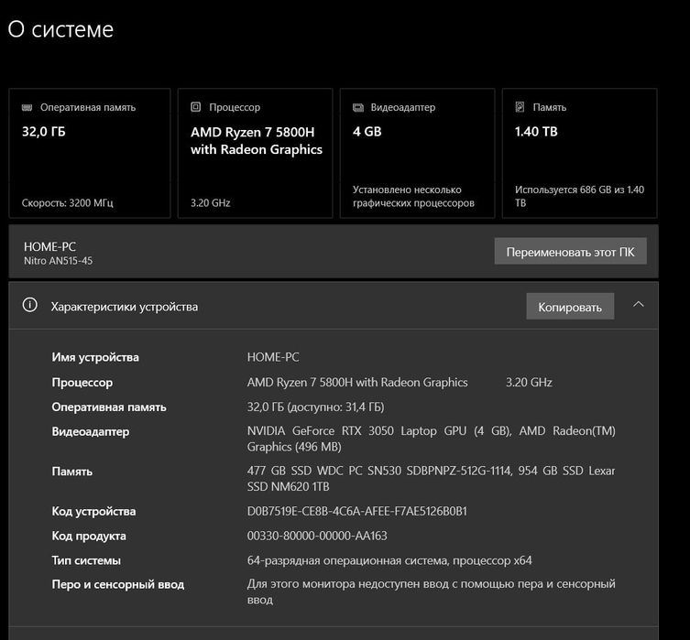Collapse the Характеристики устройства section chevron
Viewport: 690px width, 640px height.
pos(639,304)
